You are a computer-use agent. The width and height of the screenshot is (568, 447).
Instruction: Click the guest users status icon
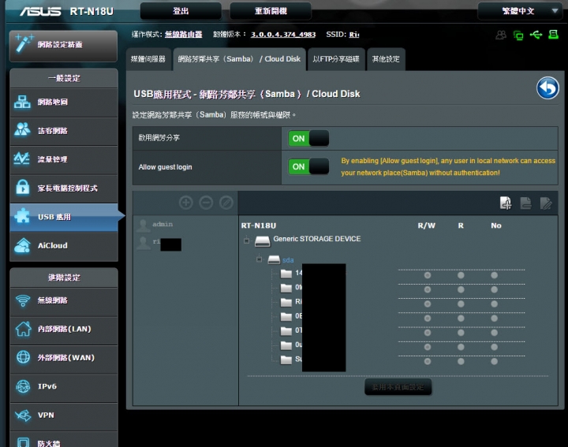[501, 35]
